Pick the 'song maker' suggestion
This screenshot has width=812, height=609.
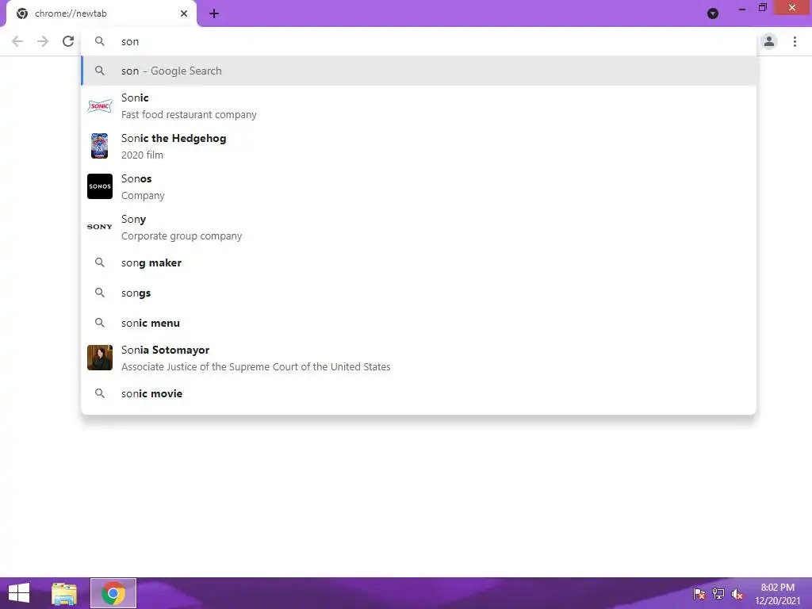point(419,263)
